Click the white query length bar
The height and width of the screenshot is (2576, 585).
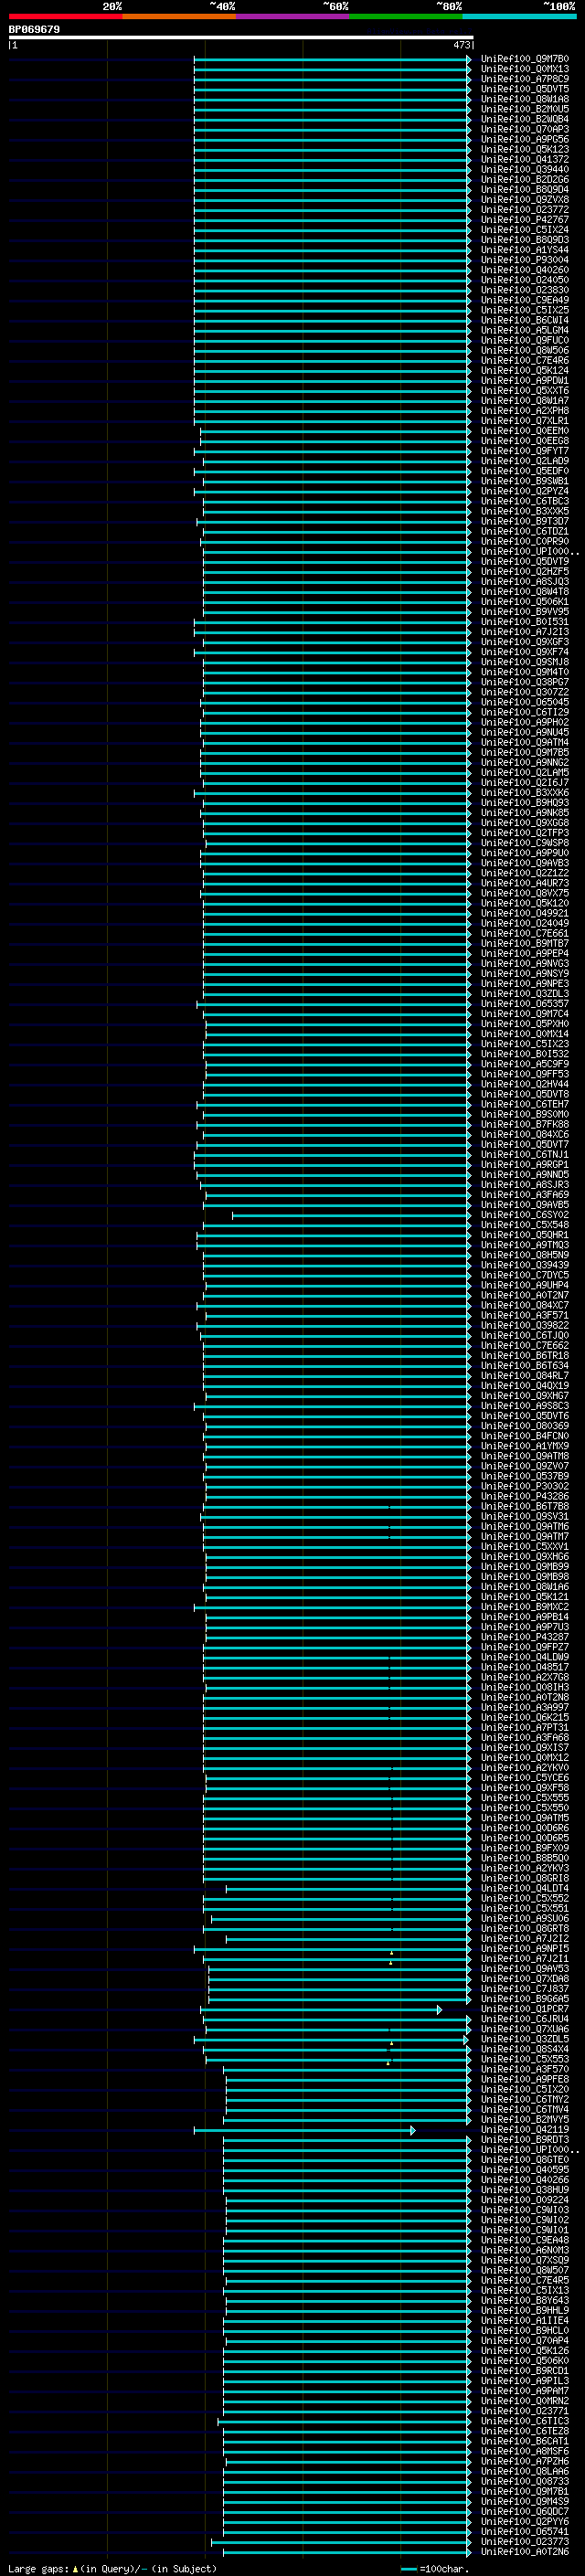pos(241,37)
